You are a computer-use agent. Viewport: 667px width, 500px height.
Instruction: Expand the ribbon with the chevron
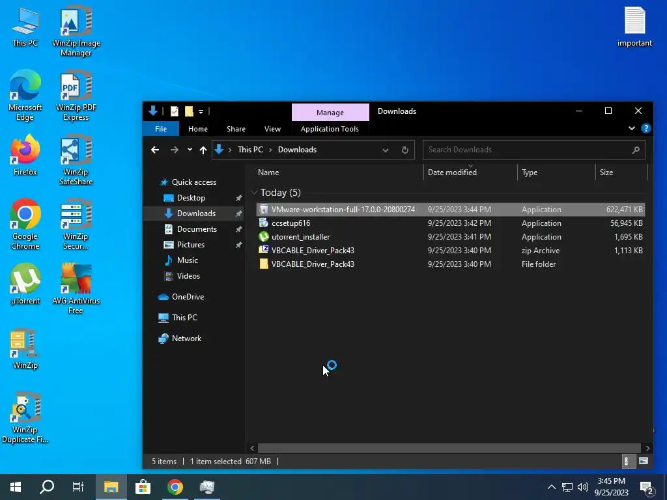click(x=632, y=128)
